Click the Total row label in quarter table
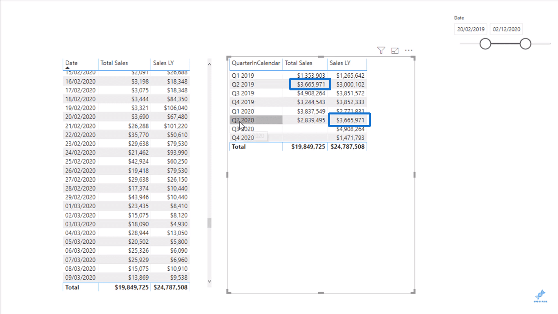 [239, 146]
